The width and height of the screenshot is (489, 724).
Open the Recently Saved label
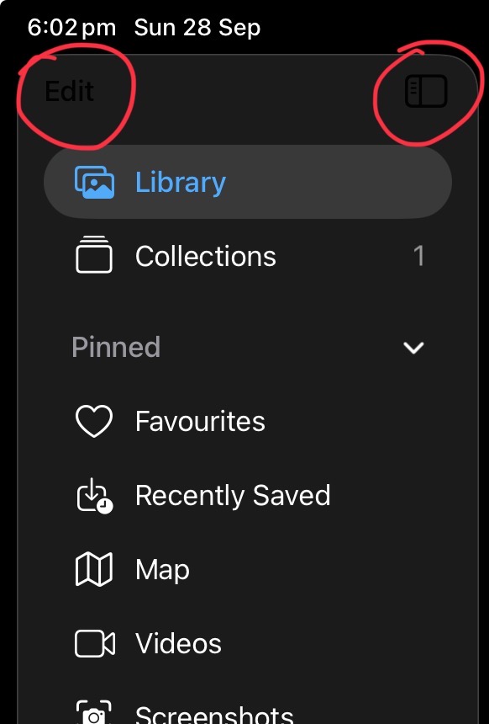pyautogui.click(x=233, y=496)
